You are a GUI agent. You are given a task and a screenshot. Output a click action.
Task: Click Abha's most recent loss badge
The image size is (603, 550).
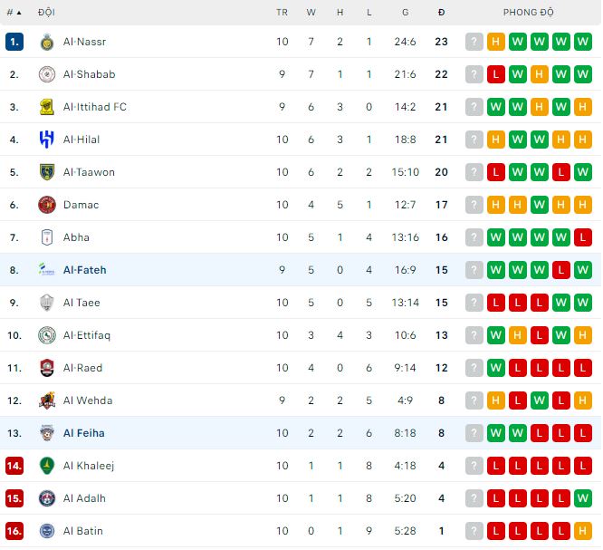click(x=582, y=237)
